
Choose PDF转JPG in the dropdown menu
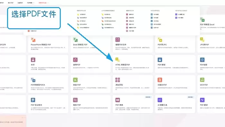106,14
